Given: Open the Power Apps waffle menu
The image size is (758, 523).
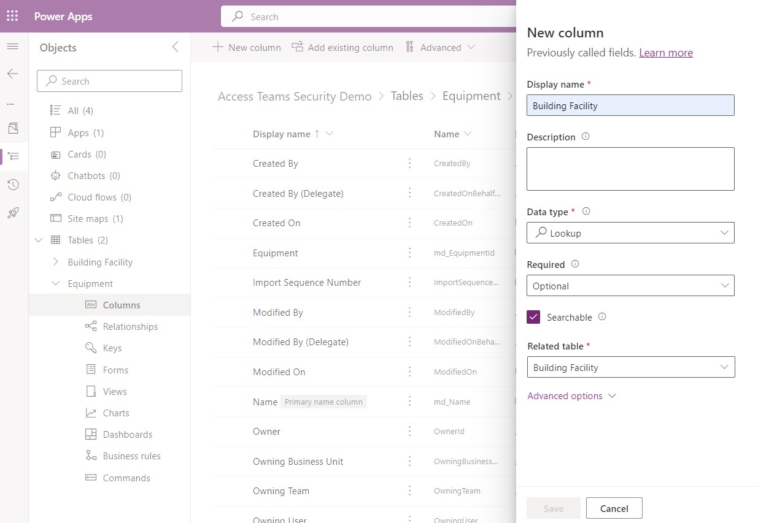Looking at the screenshot, I should pyautogui.click(x=12, y=16).
